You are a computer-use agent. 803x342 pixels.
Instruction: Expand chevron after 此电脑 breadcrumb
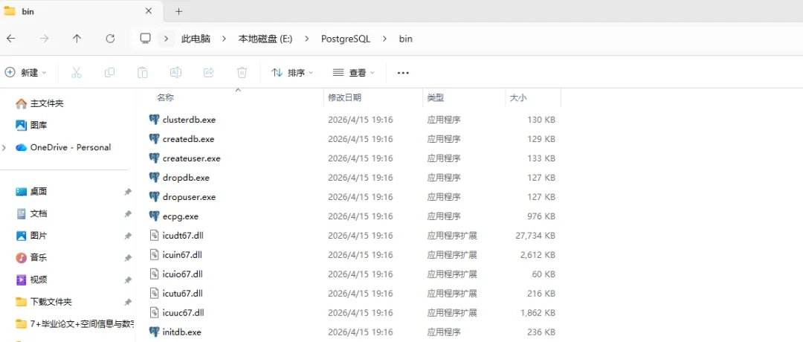[x=225, y=39]
